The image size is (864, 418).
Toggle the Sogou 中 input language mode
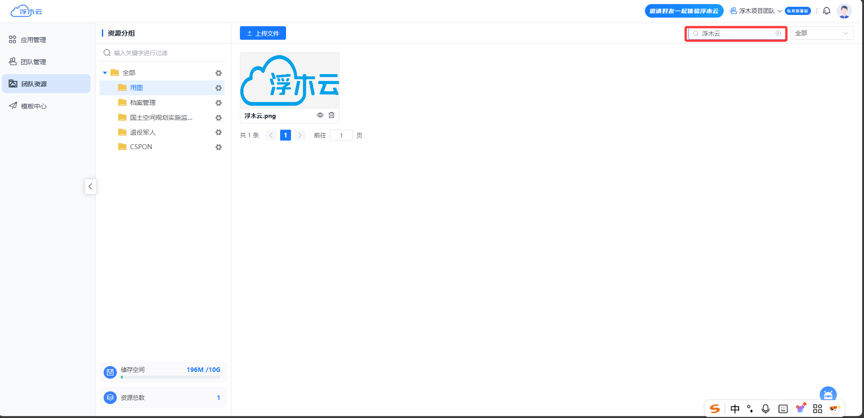tap(735, 409)
